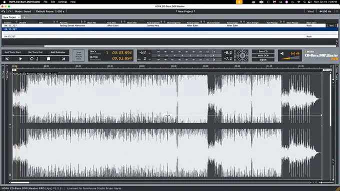Click the clip gain handle at the waveform center
This screenshot has height=191, width=340.
[x=167, y=115]
